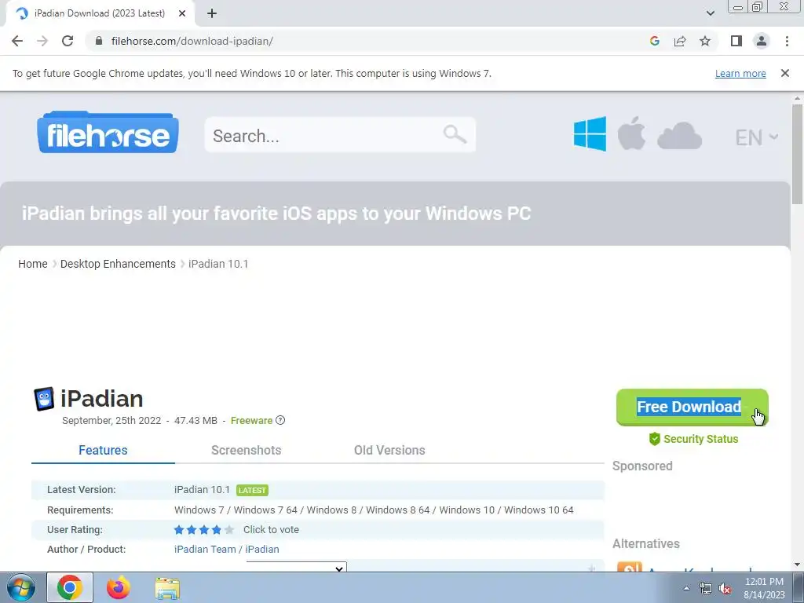The height and width of the screenshot is (603, 804).
Task: Open the tab search chevron
Action: coord(710,13)
